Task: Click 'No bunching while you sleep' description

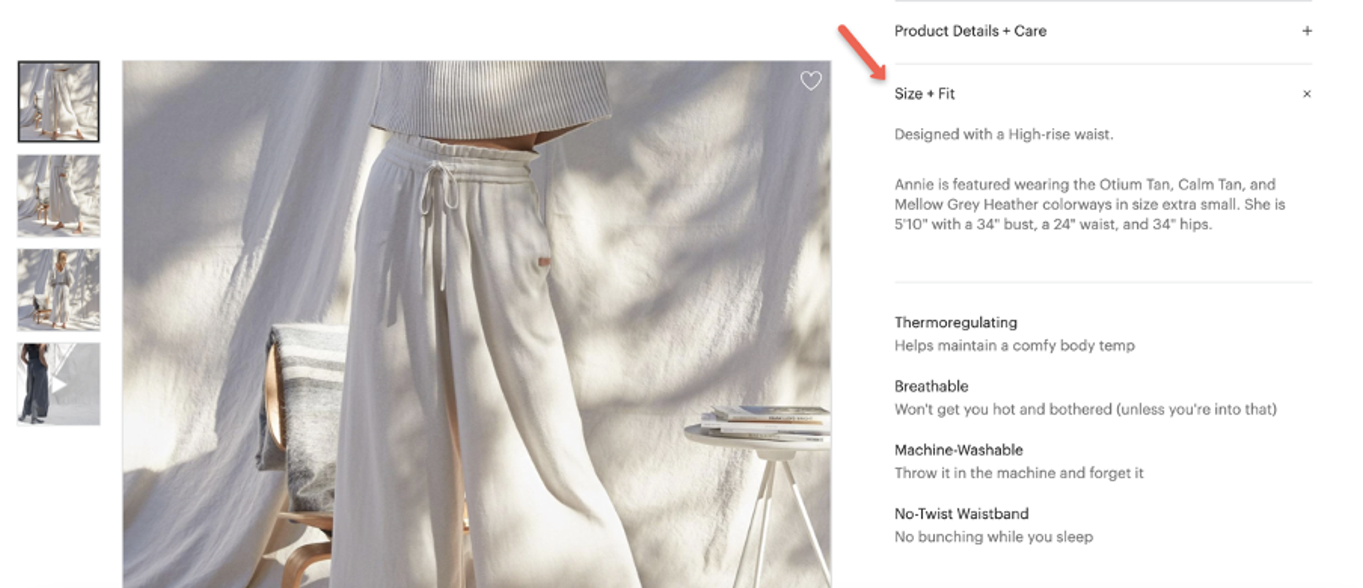Action: coord(994,537)
